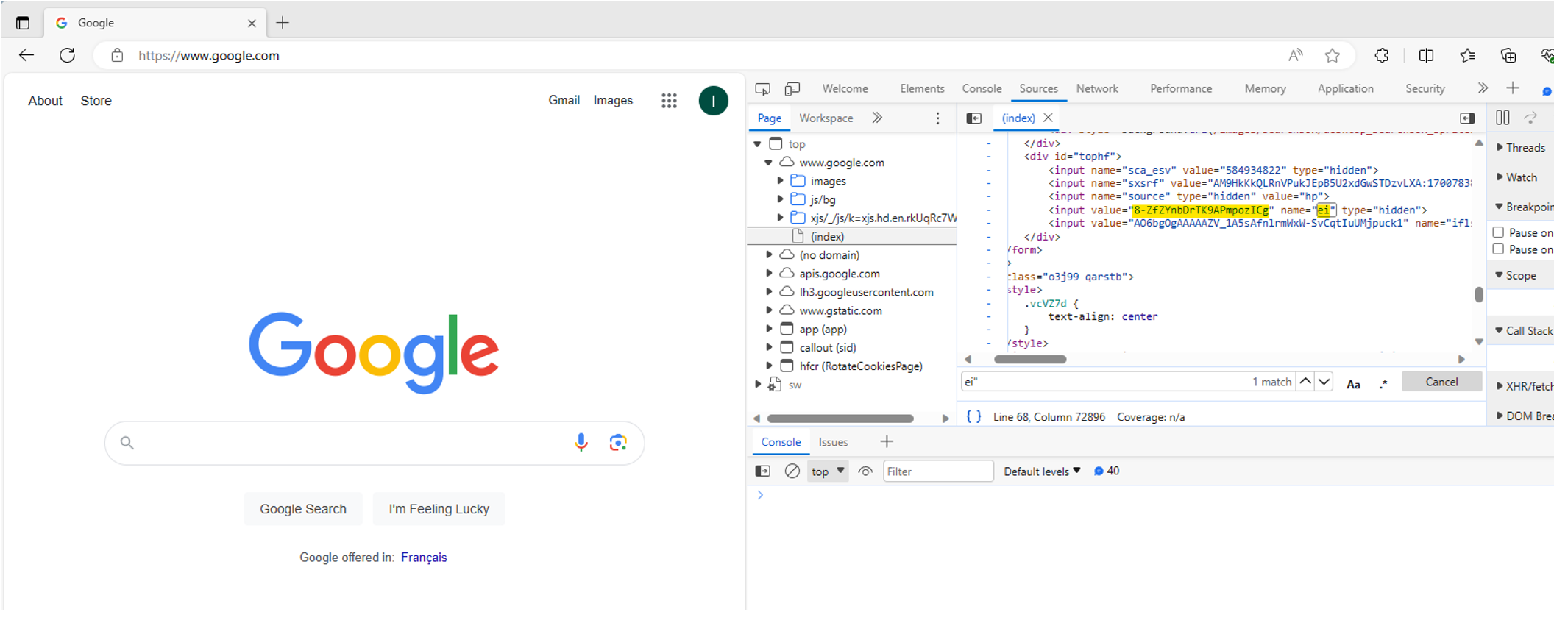Image resolution: width=1554 pixels, height=623 pixels.
Task: Open the Gmail link
Action: [x=564, y=101]
